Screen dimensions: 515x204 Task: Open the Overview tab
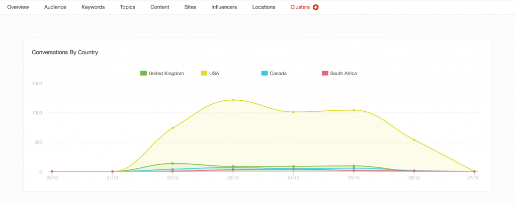tap(18, 8)
